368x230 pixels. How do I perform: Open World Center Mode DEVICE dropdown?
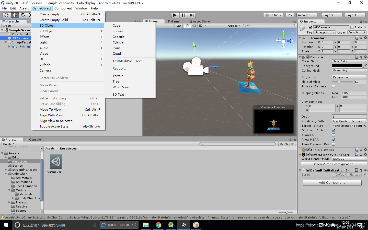tap(349, 159)
